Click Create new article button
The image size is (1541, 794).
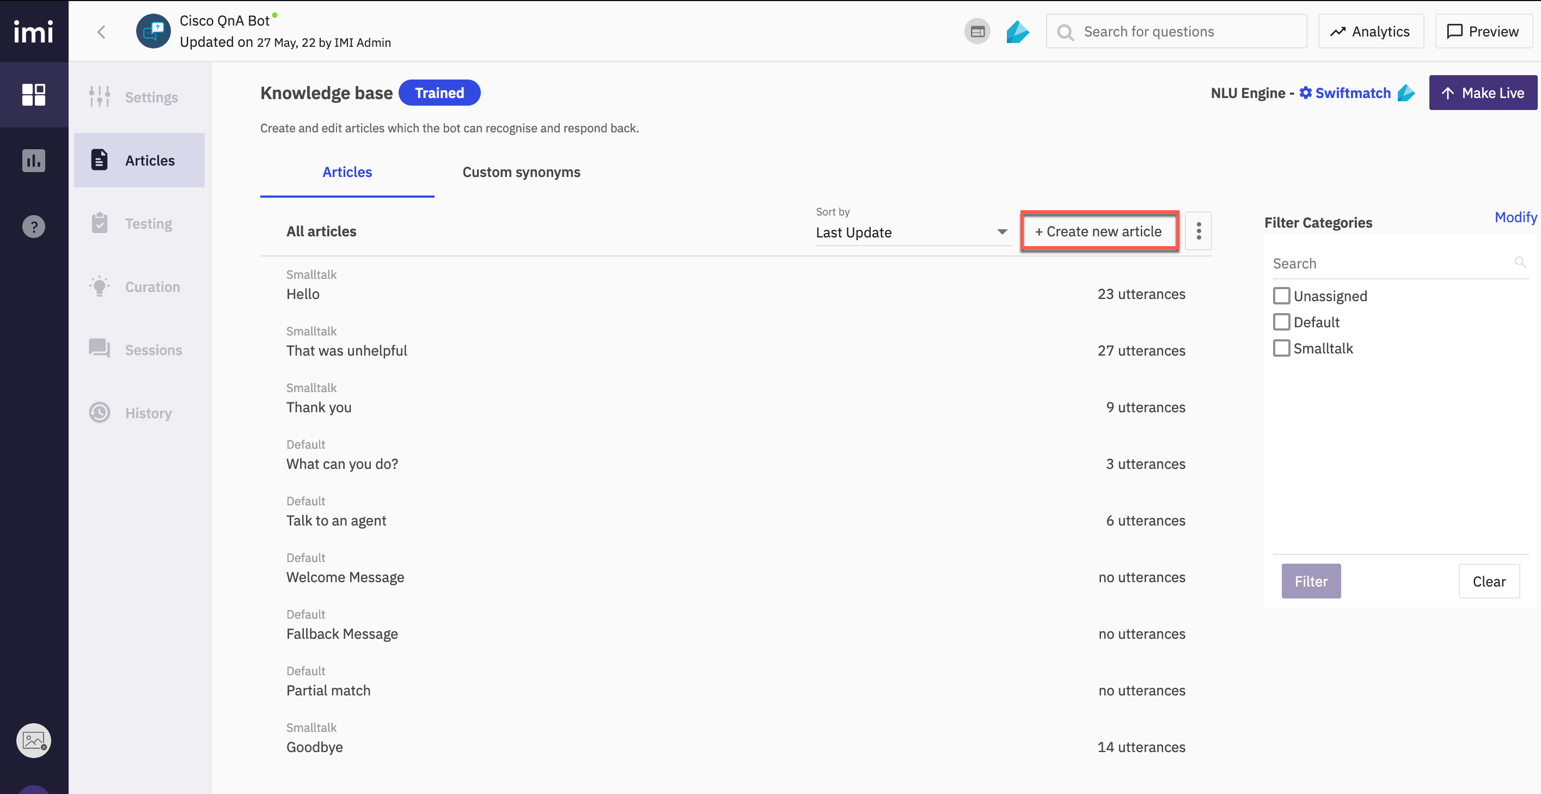pos(1099,231)
